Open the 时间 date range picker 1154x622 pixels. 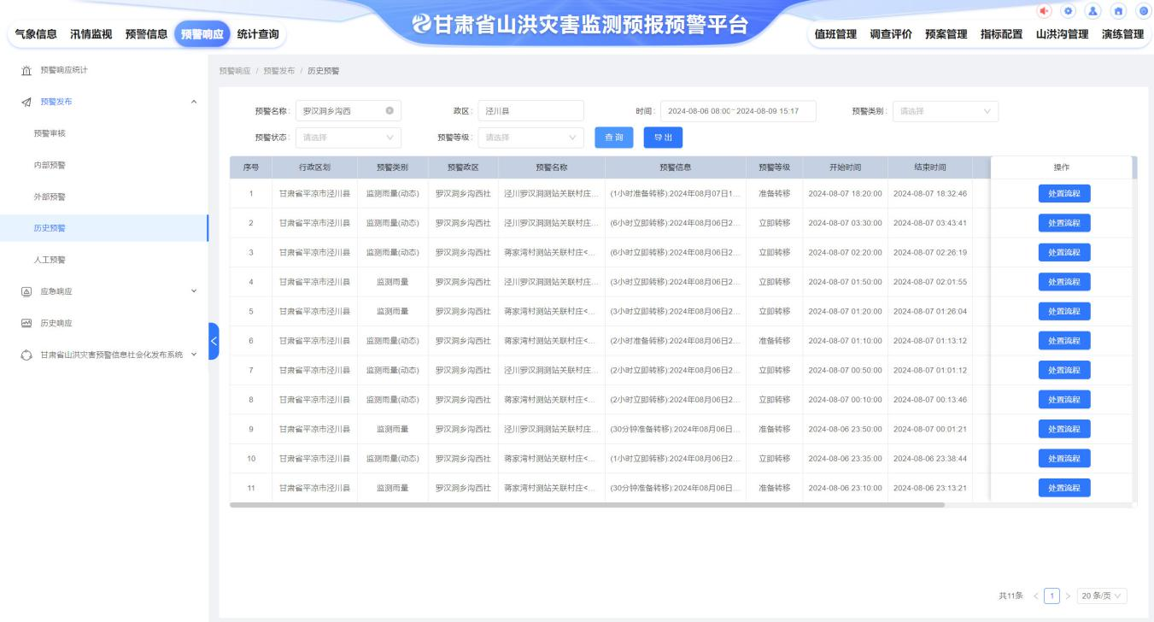[738, 111]
